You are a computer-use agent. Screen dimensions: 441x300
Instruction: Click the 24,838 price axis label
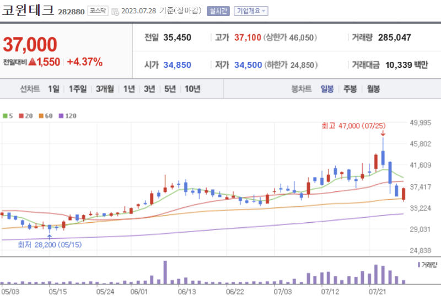(420, 250)
